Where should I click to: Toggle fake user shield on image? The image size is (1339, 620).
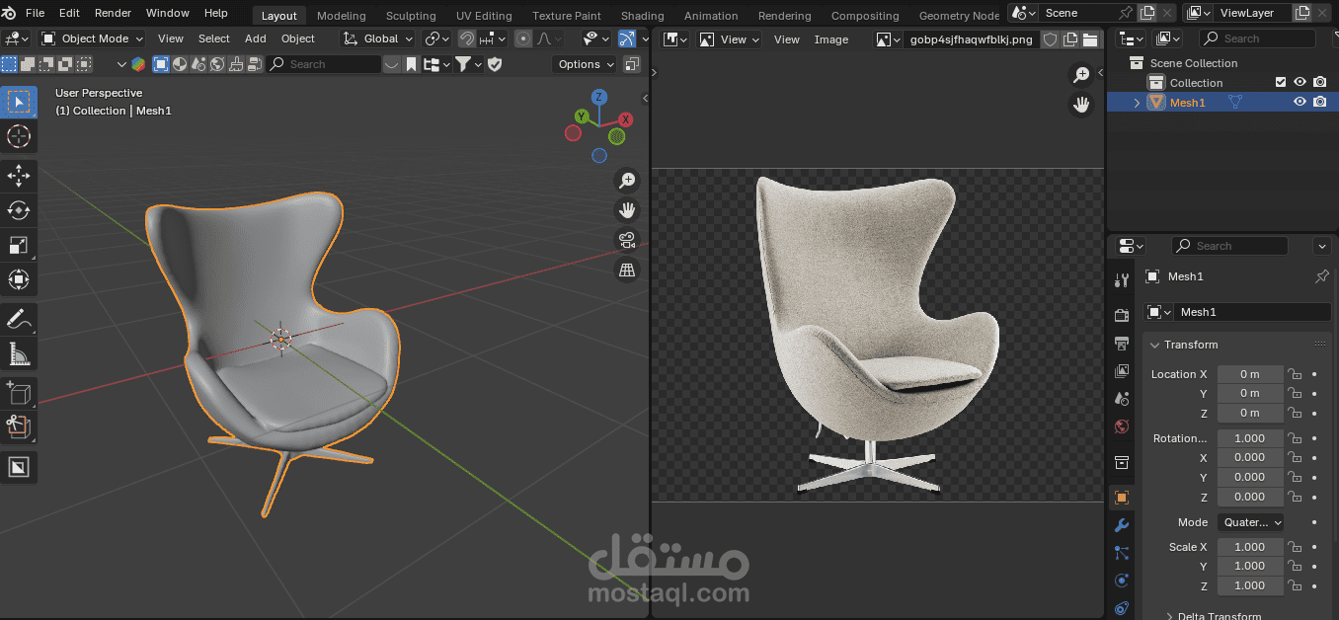click(x=1051, y=39)
